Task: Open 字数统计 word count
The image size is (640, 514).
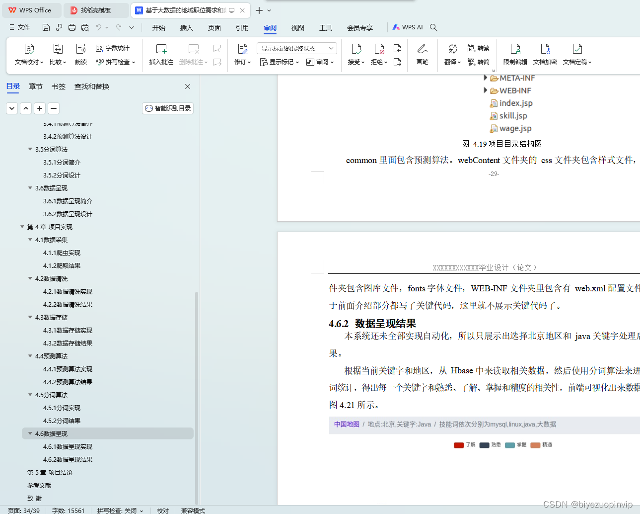Action: pos(112,48)
